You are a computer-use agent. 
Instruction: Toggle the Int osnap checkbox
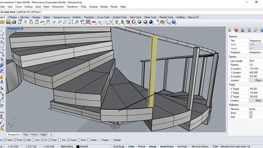[x=42, y=140]
